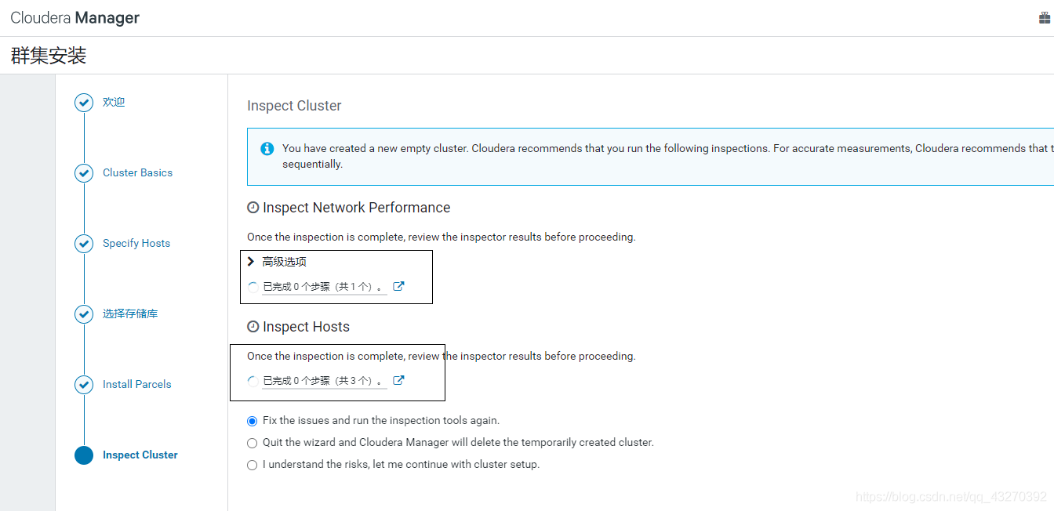Go to the Specify Hosts step
Screen dimensions: 1054x511
coord(136,243)
